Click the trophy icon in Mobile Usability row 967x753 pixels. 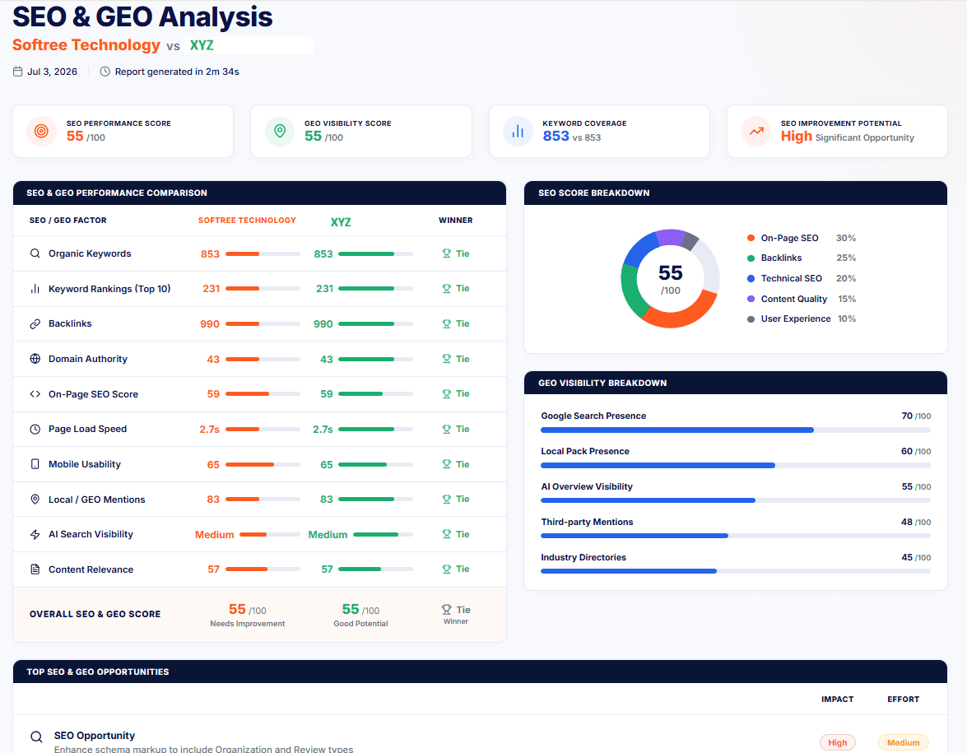[447, 464]
